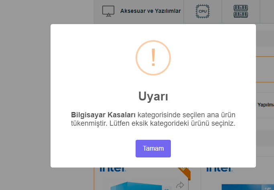Click the orange border line of product card
274x190 pixels.
[x=94, y=179]
